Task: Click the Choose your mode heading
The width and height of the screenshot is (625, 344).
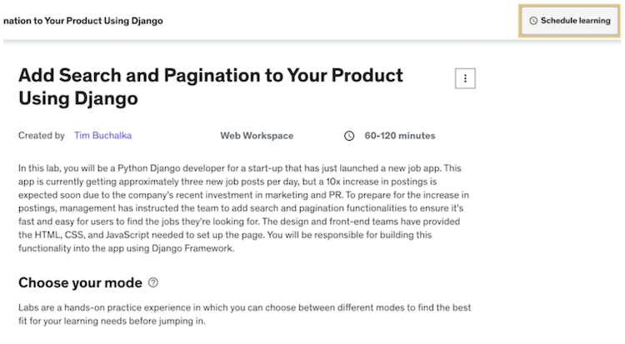Action: [80, 282]
